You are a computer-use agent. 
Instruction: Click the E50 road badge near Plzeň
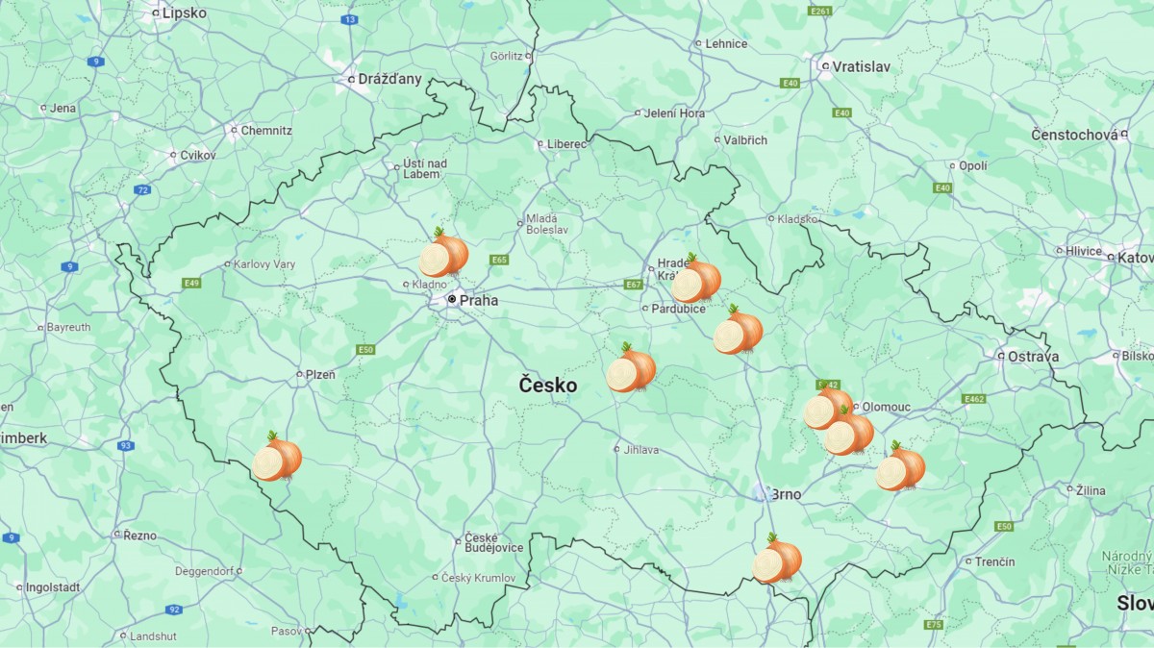365,350
